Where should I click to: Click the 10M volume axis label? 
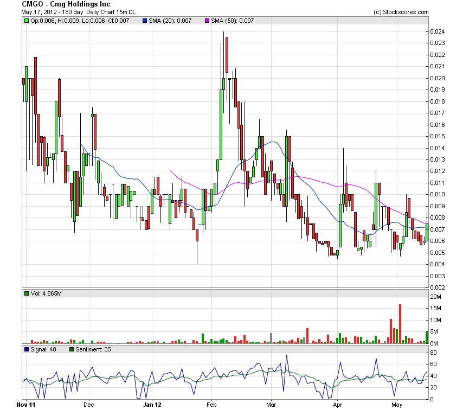pyautogui.click(x=436, y=320)
